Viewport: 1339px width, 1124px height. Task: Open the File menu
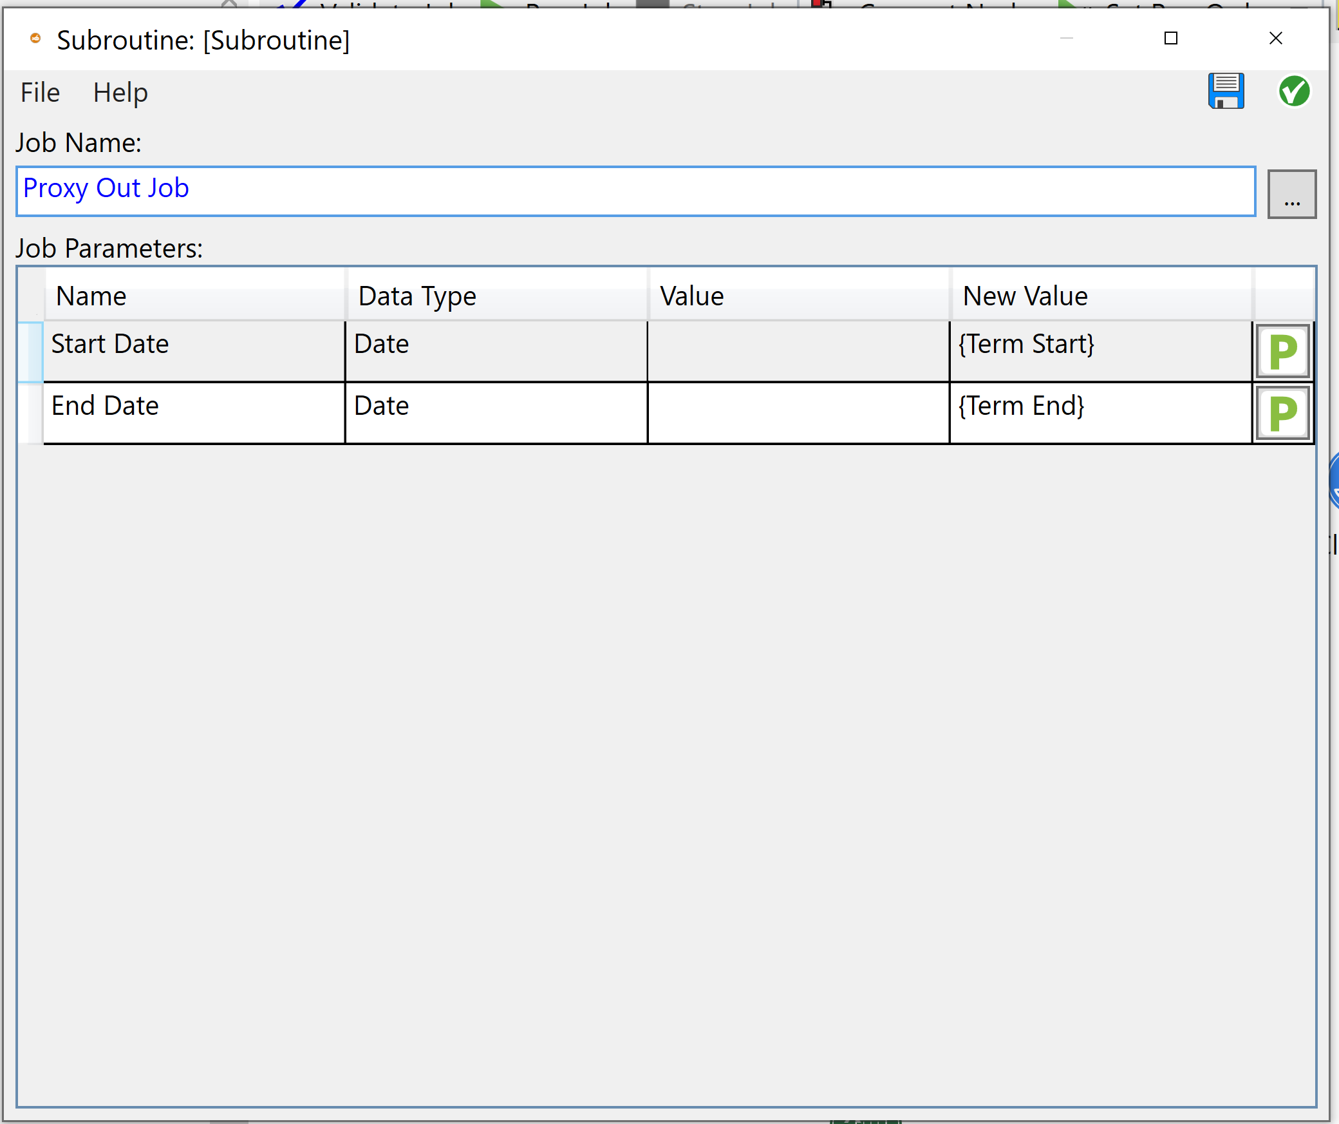[x=39, y=92]
